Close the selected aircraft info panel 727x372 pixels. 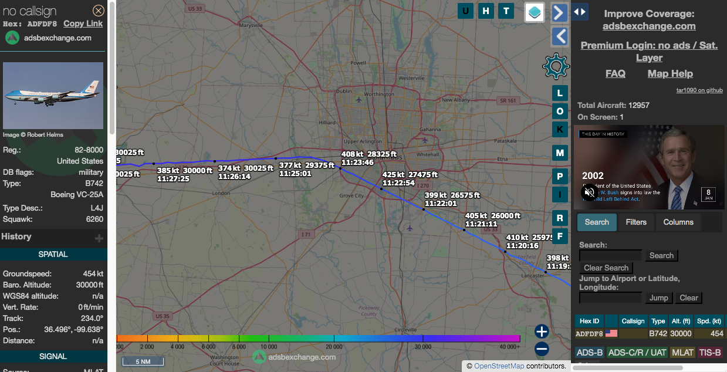[x=99, y=11]
